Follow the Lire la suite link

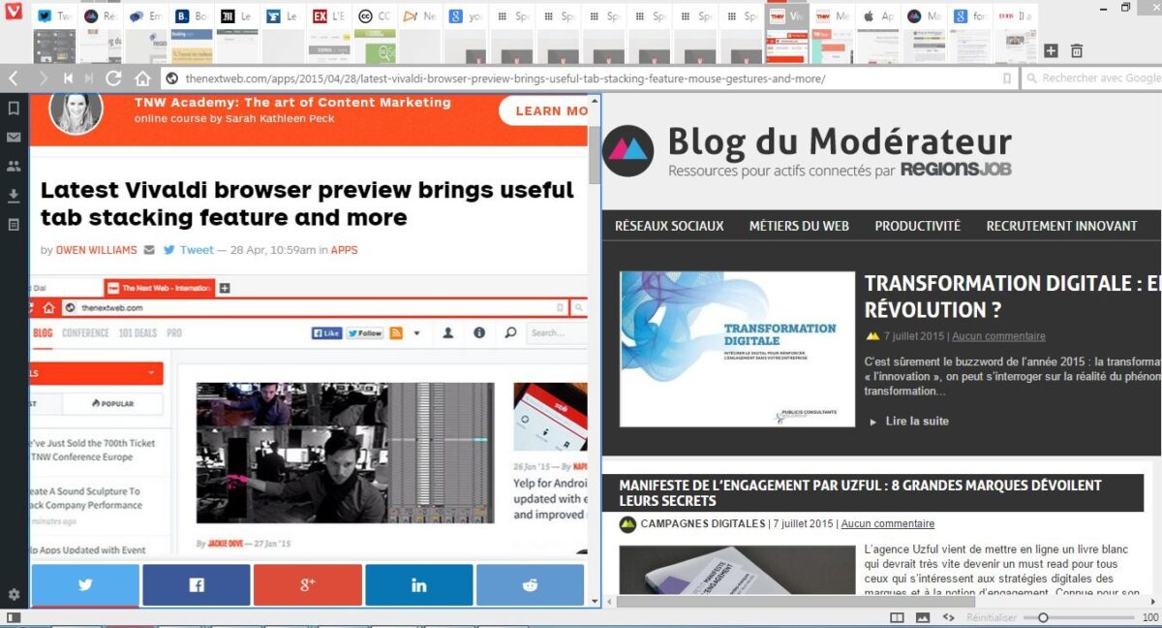tap(917, 422)
